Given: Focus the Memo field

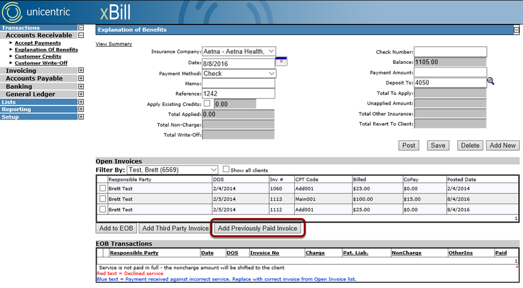Looking at the screenshot, I should (x=239, y=83).
